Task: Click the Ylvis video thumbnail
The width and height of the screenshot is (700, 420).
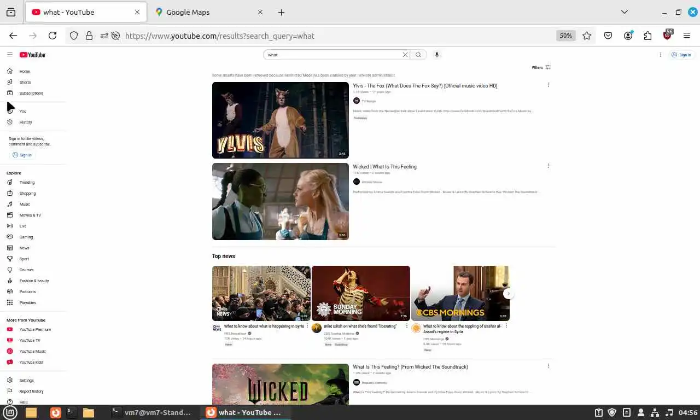Action: point(280,120)
